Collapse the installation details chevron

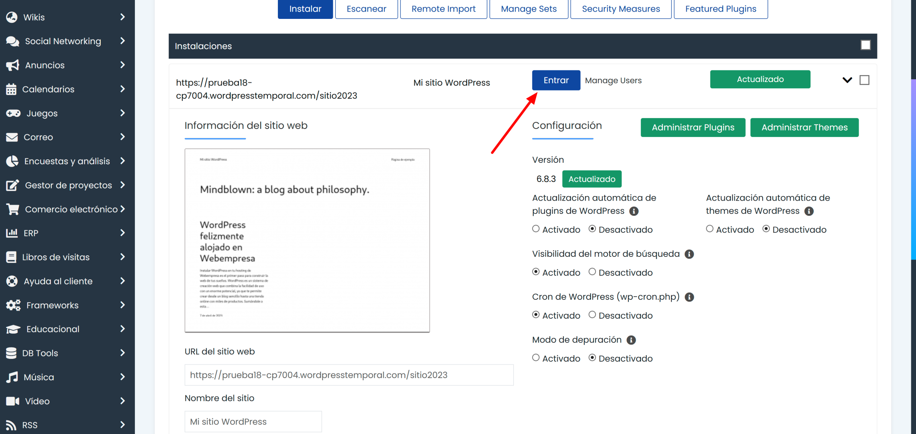click(x=847, y=80)
